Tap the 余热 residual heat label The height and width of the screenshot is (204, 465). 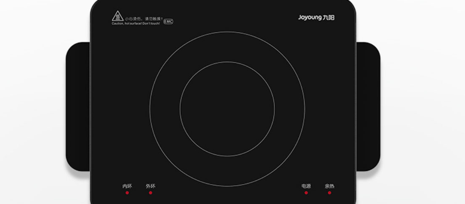pos(329,186)
